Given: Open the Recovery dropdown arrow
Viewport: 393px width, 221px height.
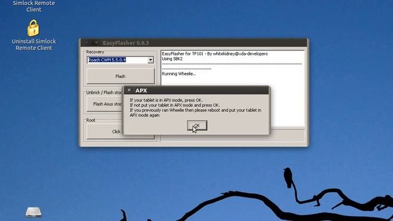Looking at the screenshot, I should tap(150, 60).
